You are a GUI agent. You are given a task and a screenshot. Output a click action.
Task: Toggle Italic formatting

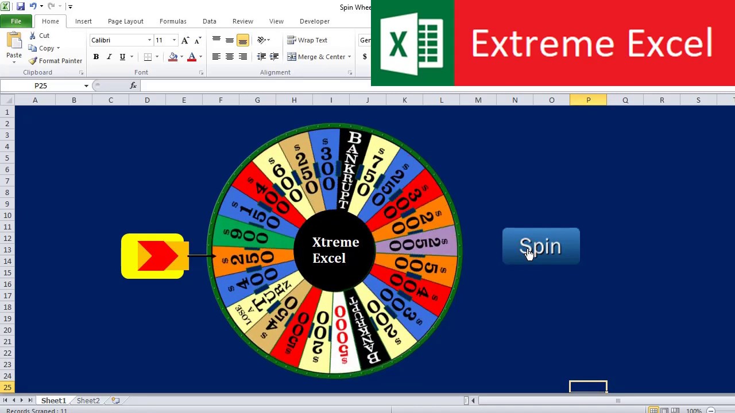coord(109,57)
